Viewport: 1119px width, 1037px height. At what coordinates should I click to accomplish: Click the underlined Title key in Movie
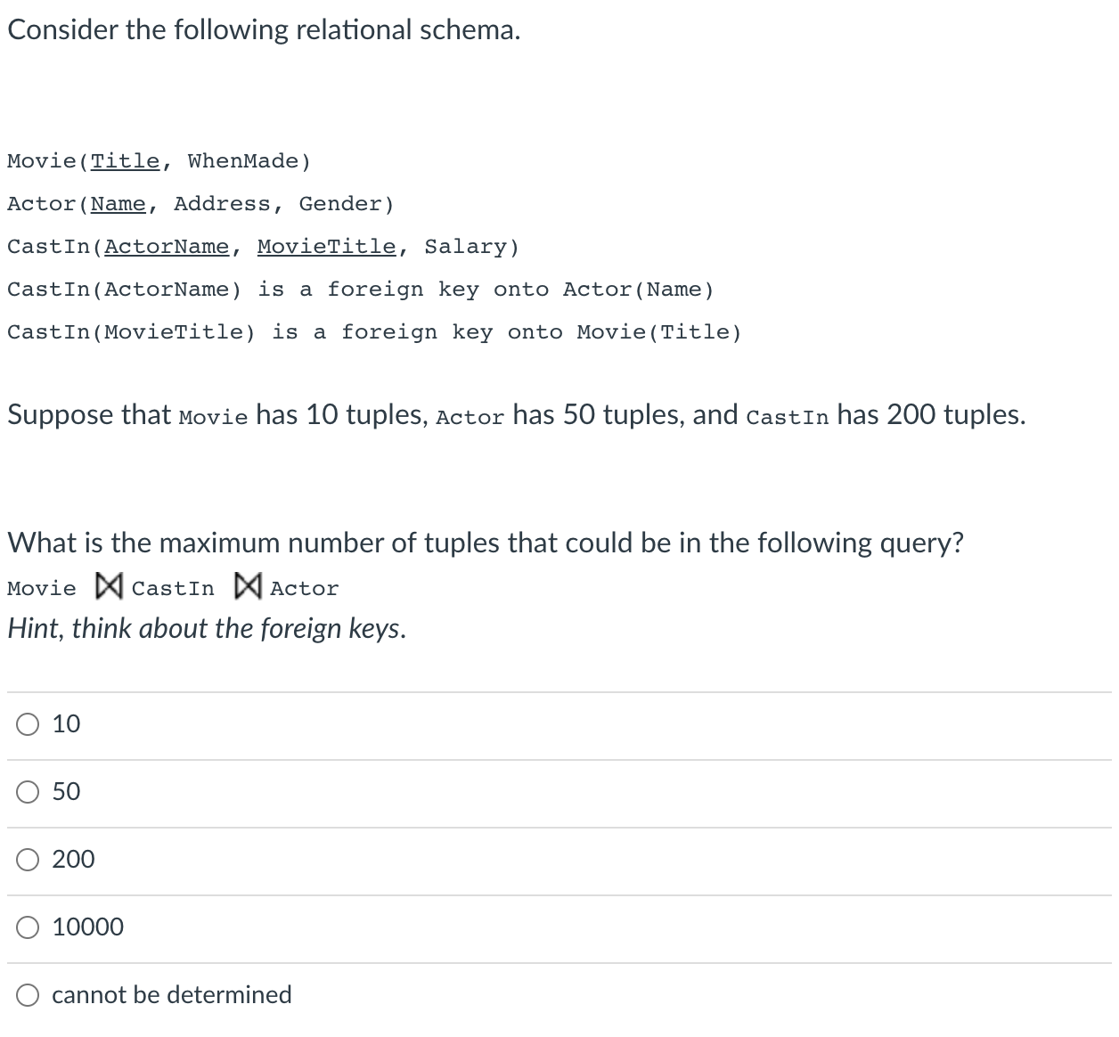(x=126, y=161)
